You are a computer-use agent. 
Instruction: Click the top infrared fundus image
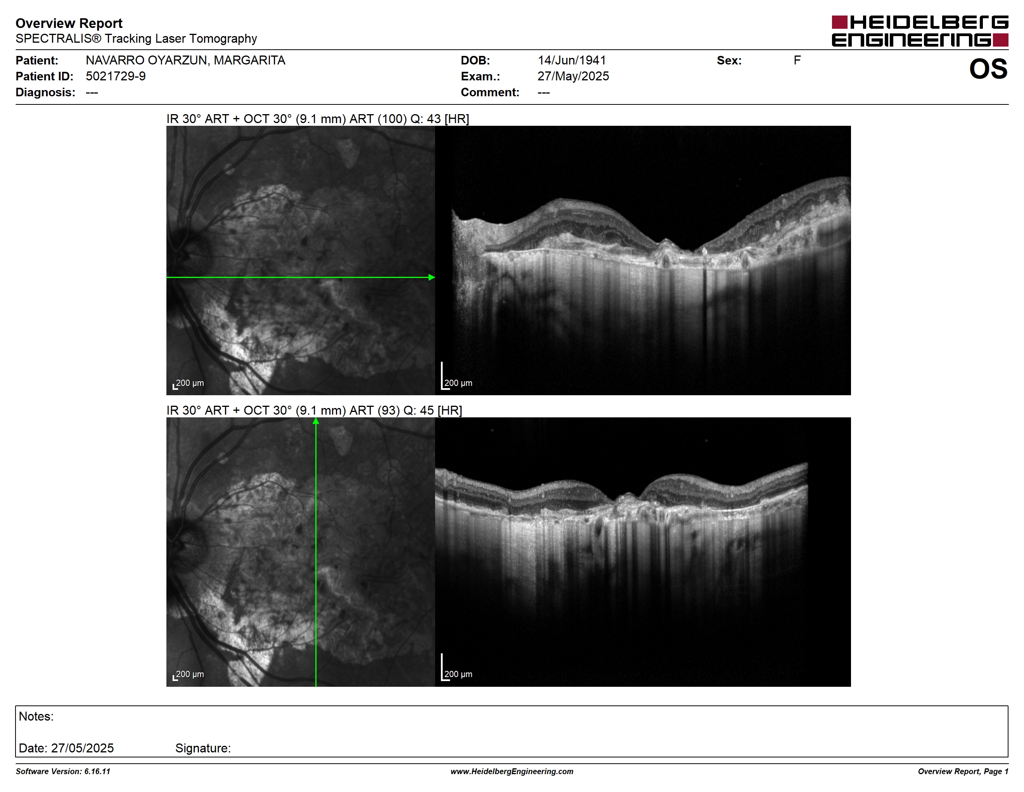pos(301,261)
